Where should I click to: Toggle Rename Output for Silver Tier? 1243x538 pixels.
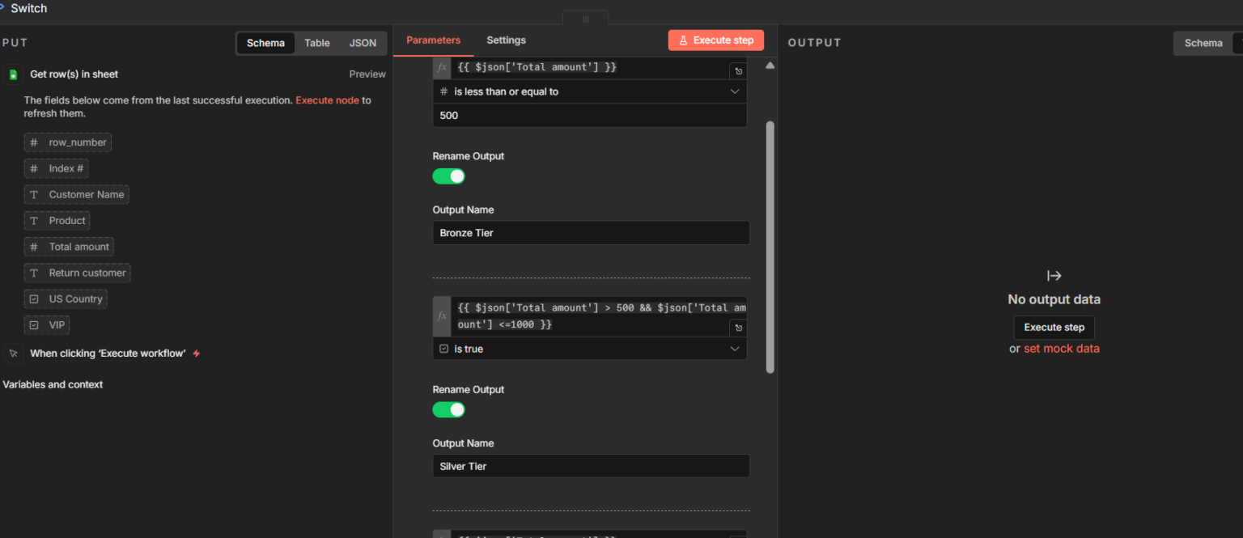[x=449, y=409]
